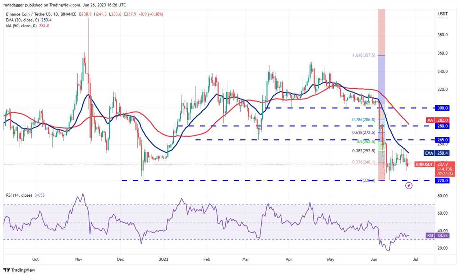Click the RSI 34.53 value tag
The height and width of the screenshot is (276, 460).
pos(438,235)
